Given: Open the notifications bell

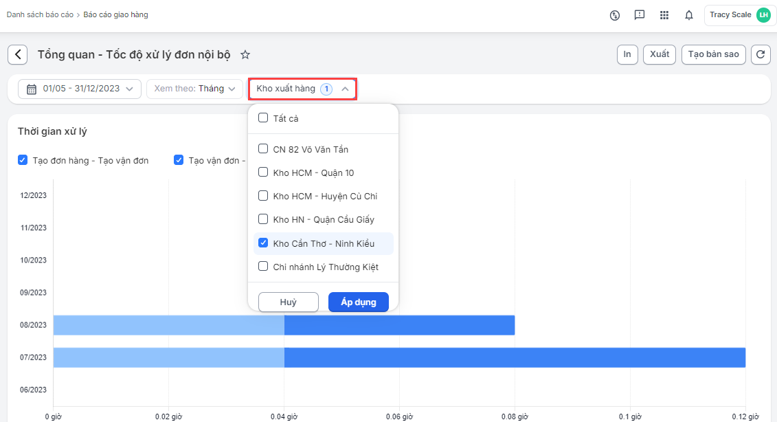Looking at the screenshot, I should (689, 15).
